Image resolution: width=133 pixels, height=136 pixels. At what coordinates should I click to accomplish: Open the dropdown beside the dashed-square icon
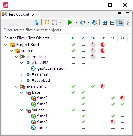tap(61, 22)
